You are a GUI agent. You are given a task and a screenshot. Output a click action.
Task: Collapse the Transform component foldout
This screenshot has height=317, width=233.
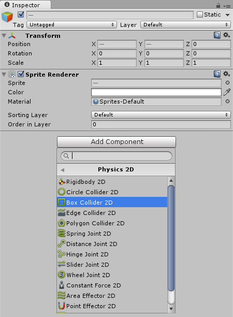click(x=4, y=36)
